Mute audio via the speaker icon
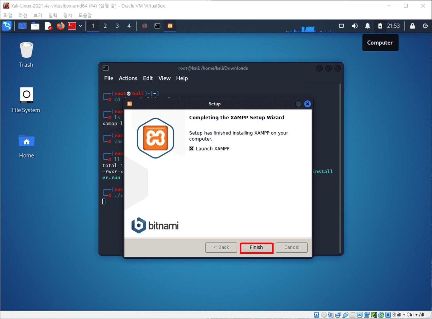 click(355, 26)
